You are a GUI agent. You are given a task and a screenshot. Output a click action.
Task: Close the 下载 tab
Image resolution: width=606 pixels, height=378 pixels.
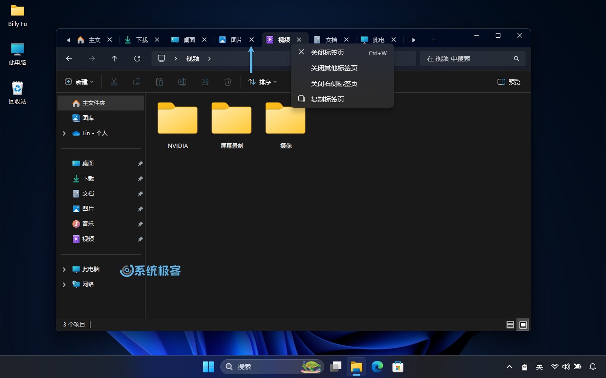coord(157,40)
